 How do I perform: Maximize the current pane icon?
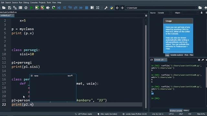(92, 8)
